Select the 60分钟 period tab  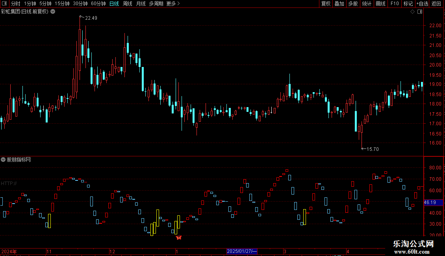pyautogui.click(x=98, y=4)
